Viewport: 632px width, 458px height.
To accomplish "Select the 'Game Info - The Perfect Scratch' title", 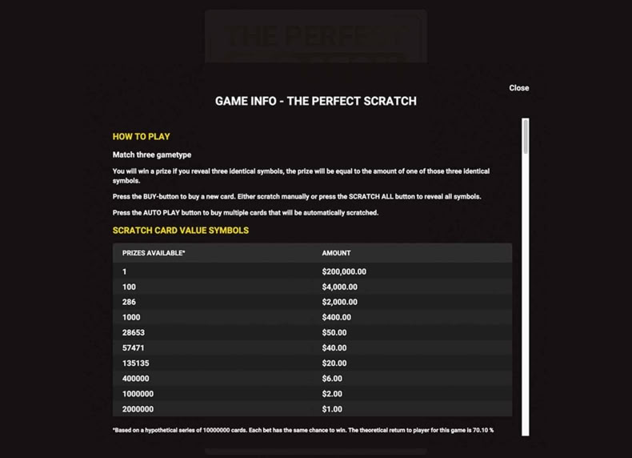I will point(315,101).
